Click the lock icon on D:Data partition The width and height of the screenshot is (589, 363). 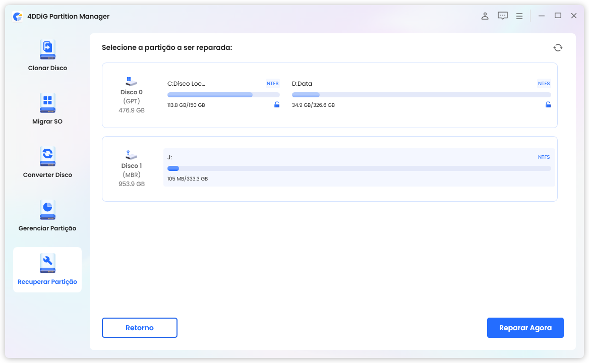[548, 105]
